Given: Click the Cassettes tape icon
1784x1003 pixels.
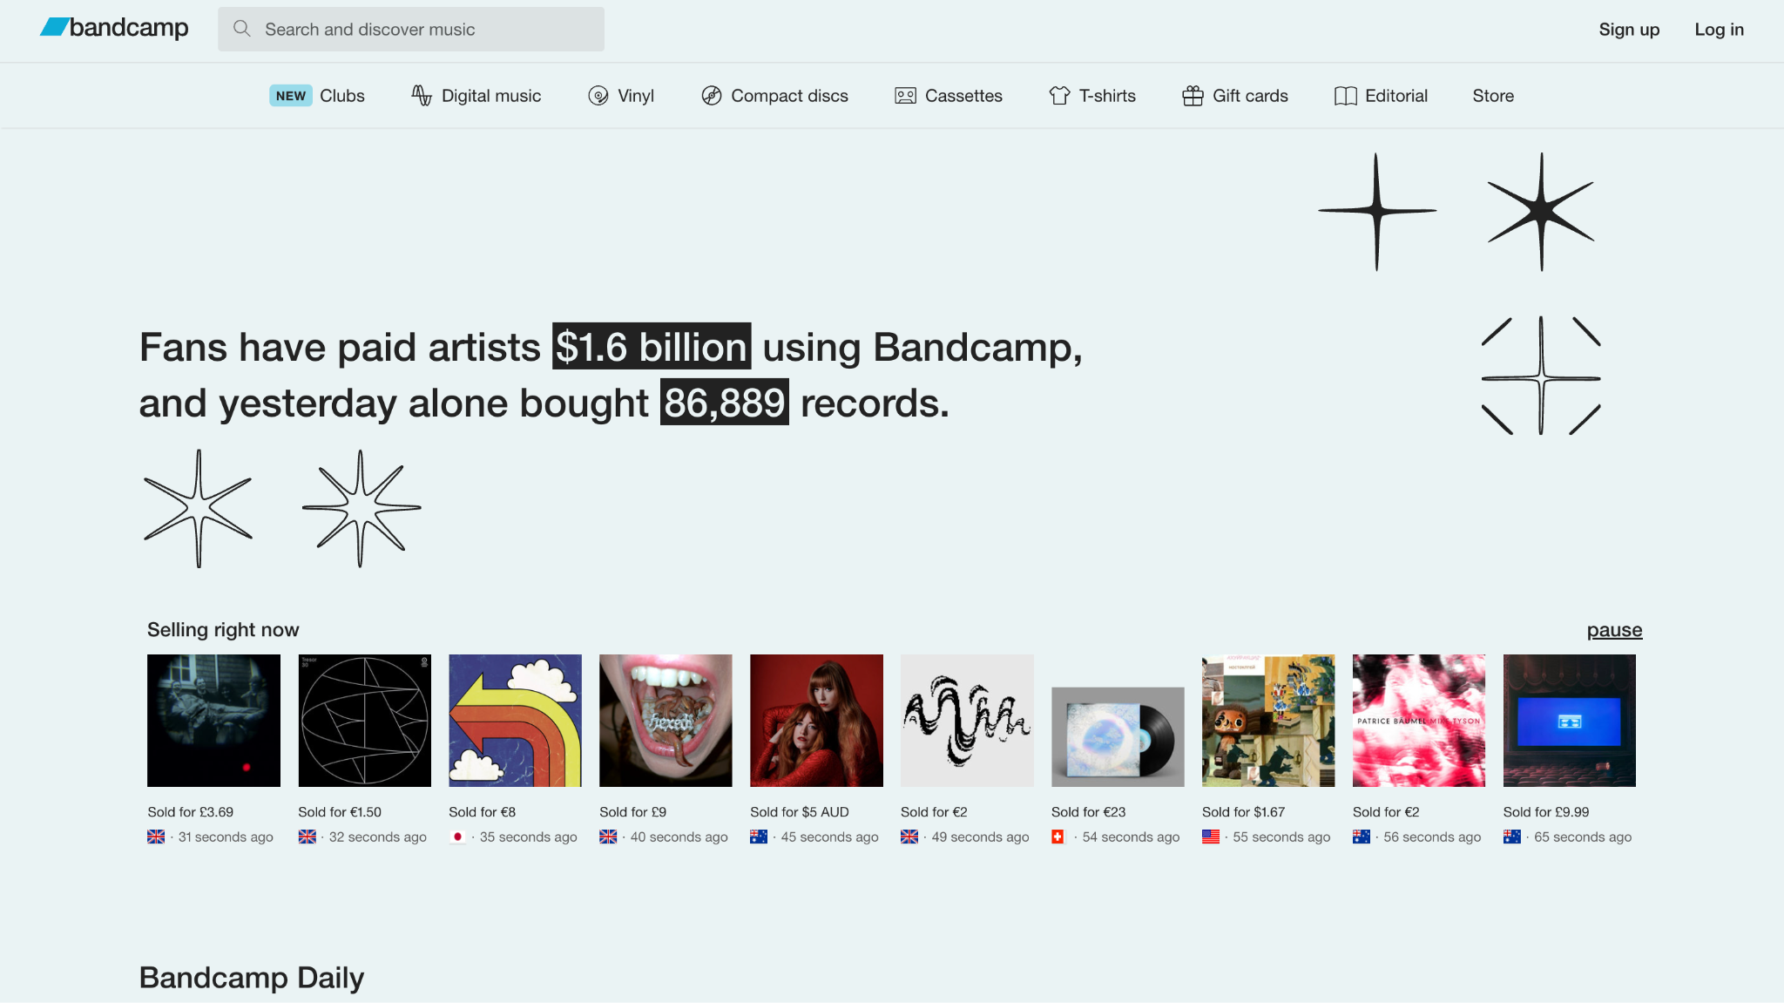Looking at the screenshot, I should pos(906,96).
